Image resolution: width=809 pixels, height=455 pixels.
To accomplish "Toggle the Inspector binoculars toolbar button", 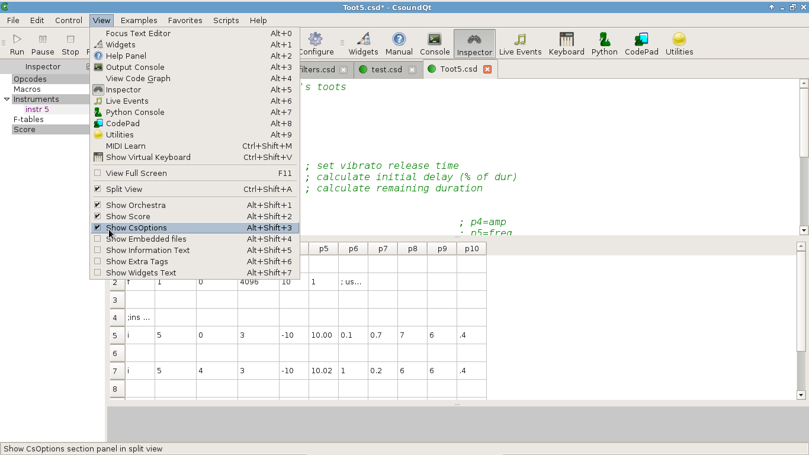I will click(x=474, y=44).
